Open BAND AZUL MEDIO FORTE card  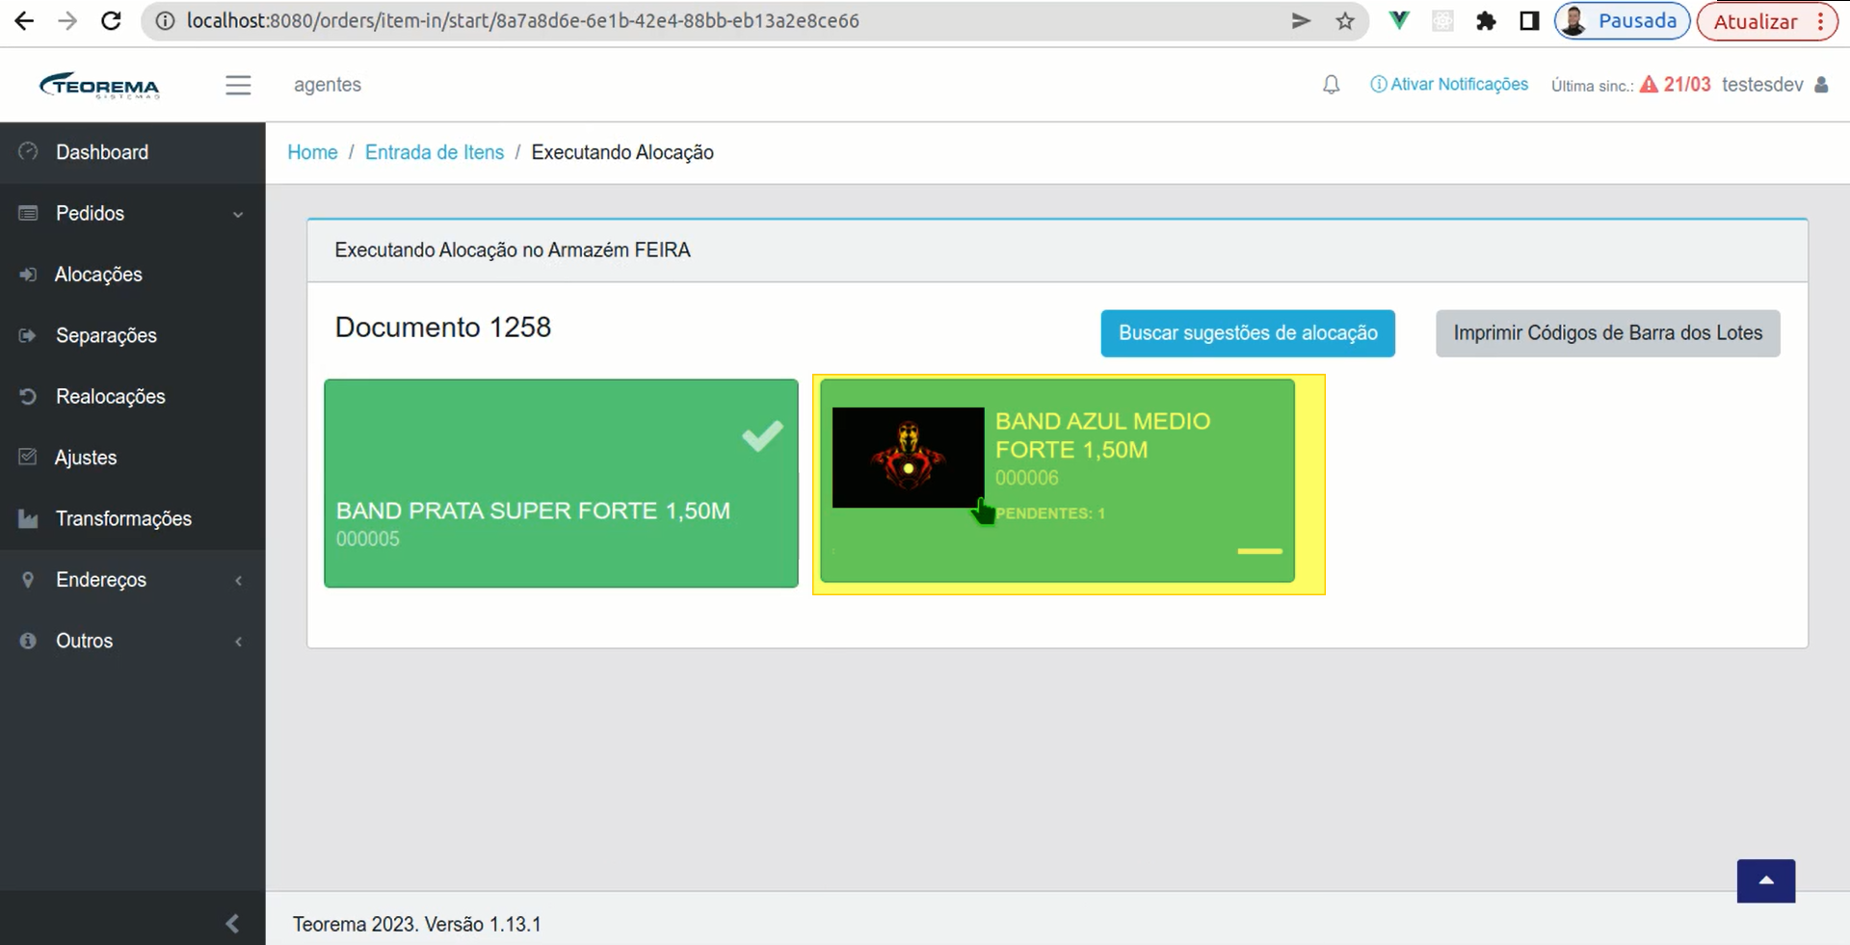[1057, 481]
